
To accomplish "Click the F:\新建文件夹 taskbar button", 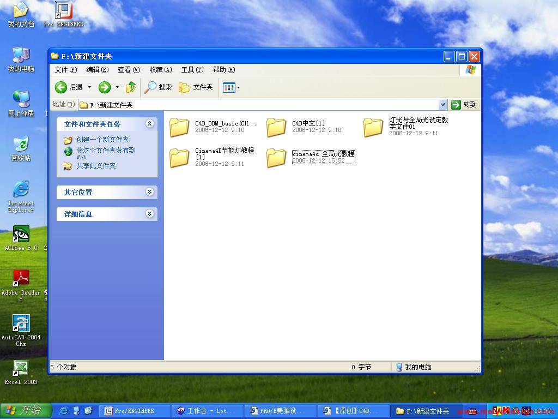I will (x=426, y=411).
